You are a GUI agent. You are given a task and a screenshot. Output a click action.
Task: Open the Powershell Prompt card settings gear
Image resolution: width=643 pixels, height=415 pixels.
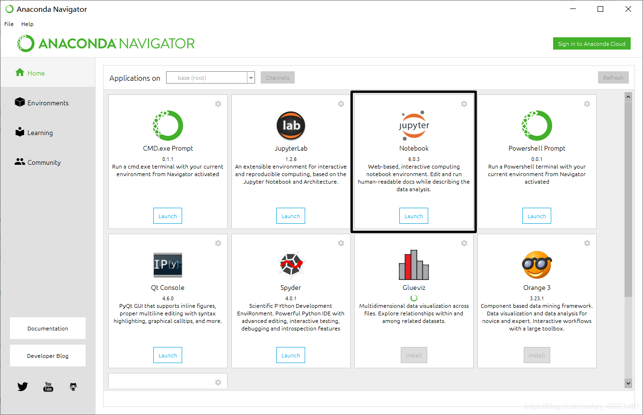[587, 104]
